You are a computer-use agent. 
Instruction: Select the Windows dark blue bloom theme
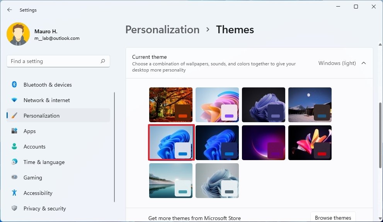(217, 143)
